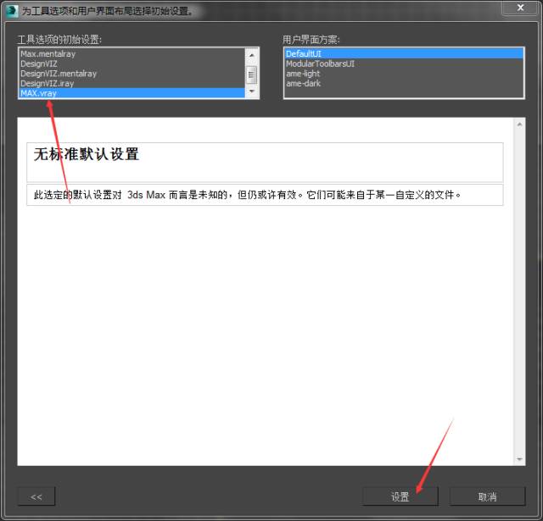Choose ame-dark UI scheme
The image size is (543, 521).
tap(404, 83)
